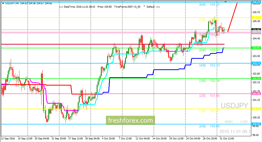This screenshot has width=262, height=142.
Task: Click the DateTime: 2016.11.01 08:15 label
Action: (80, 7)
